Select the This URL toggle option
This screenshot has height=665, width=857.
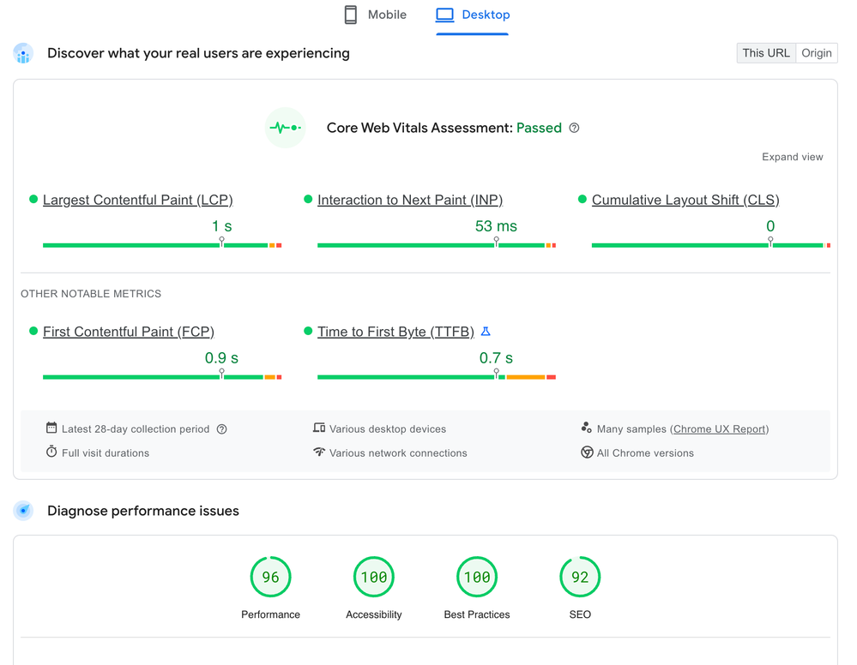pos(766,53)
